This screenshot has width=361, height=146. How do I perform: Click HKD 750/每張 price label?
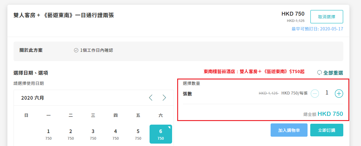(294, 93)
